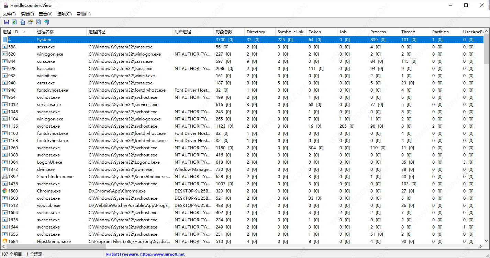Click the System process icon for PID 4
The image size is (490, 258).
[x=5, y=40]
